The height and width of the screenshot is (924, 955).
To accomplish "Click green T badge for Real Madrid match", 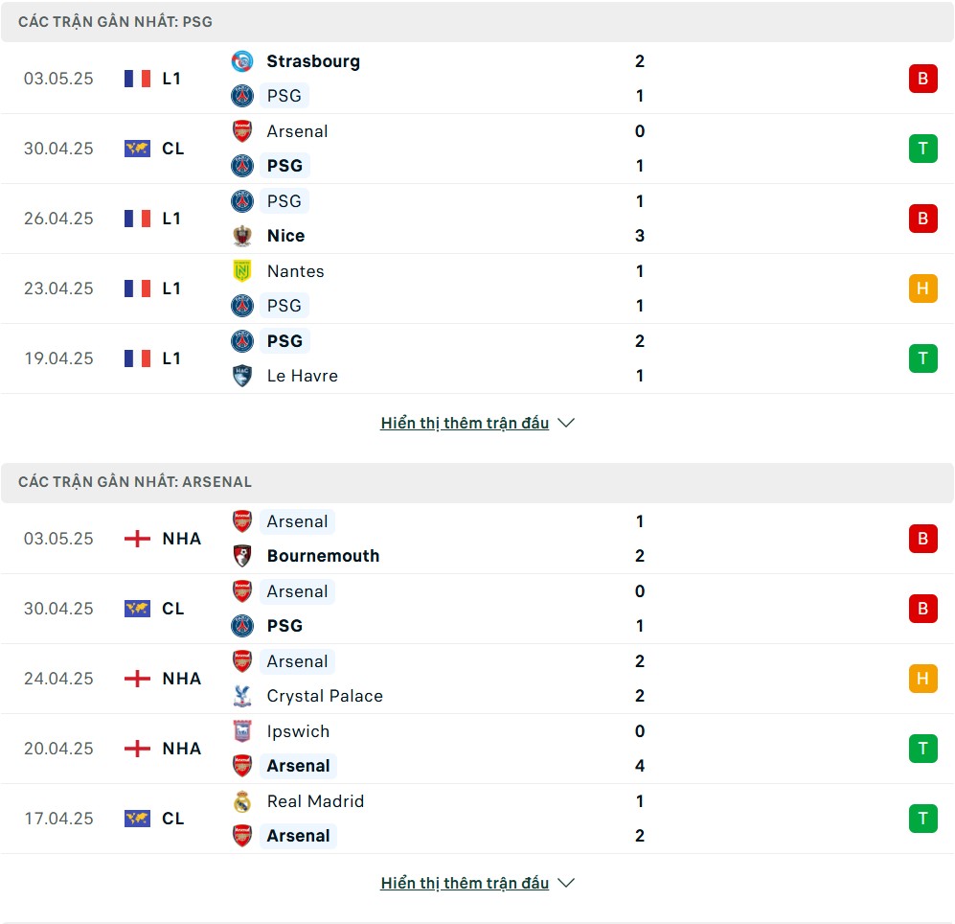I will [x=922, y=819].
